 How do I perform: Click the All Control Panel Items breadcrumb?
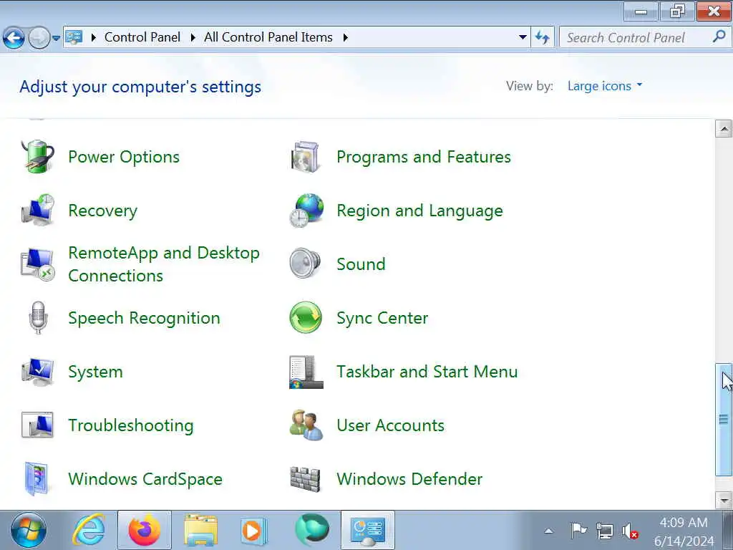(268, 37)
